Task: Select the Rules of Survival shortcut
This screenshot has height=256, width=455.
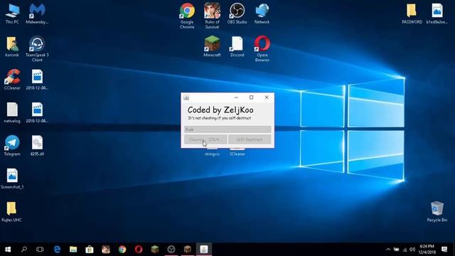Action: point(212,16)
